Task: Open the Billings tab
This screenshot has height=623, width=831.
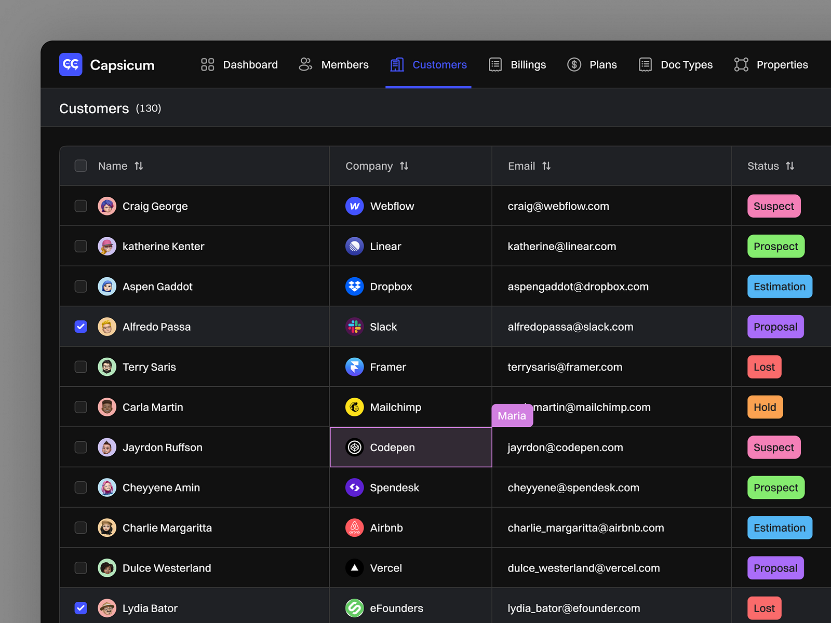Action: coord(517,65)
